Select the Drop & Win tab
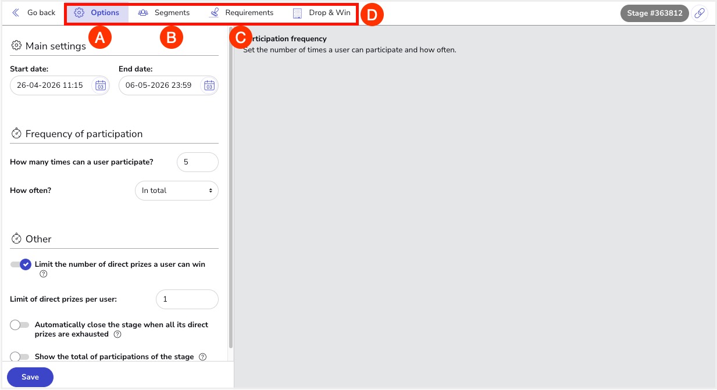The width and height of the screenshot is (717, 390). point(322,13)
